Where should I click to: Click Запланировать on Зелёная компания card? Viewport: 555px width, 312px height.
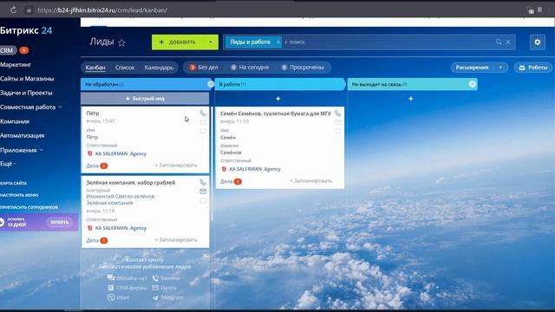(176, 240)
